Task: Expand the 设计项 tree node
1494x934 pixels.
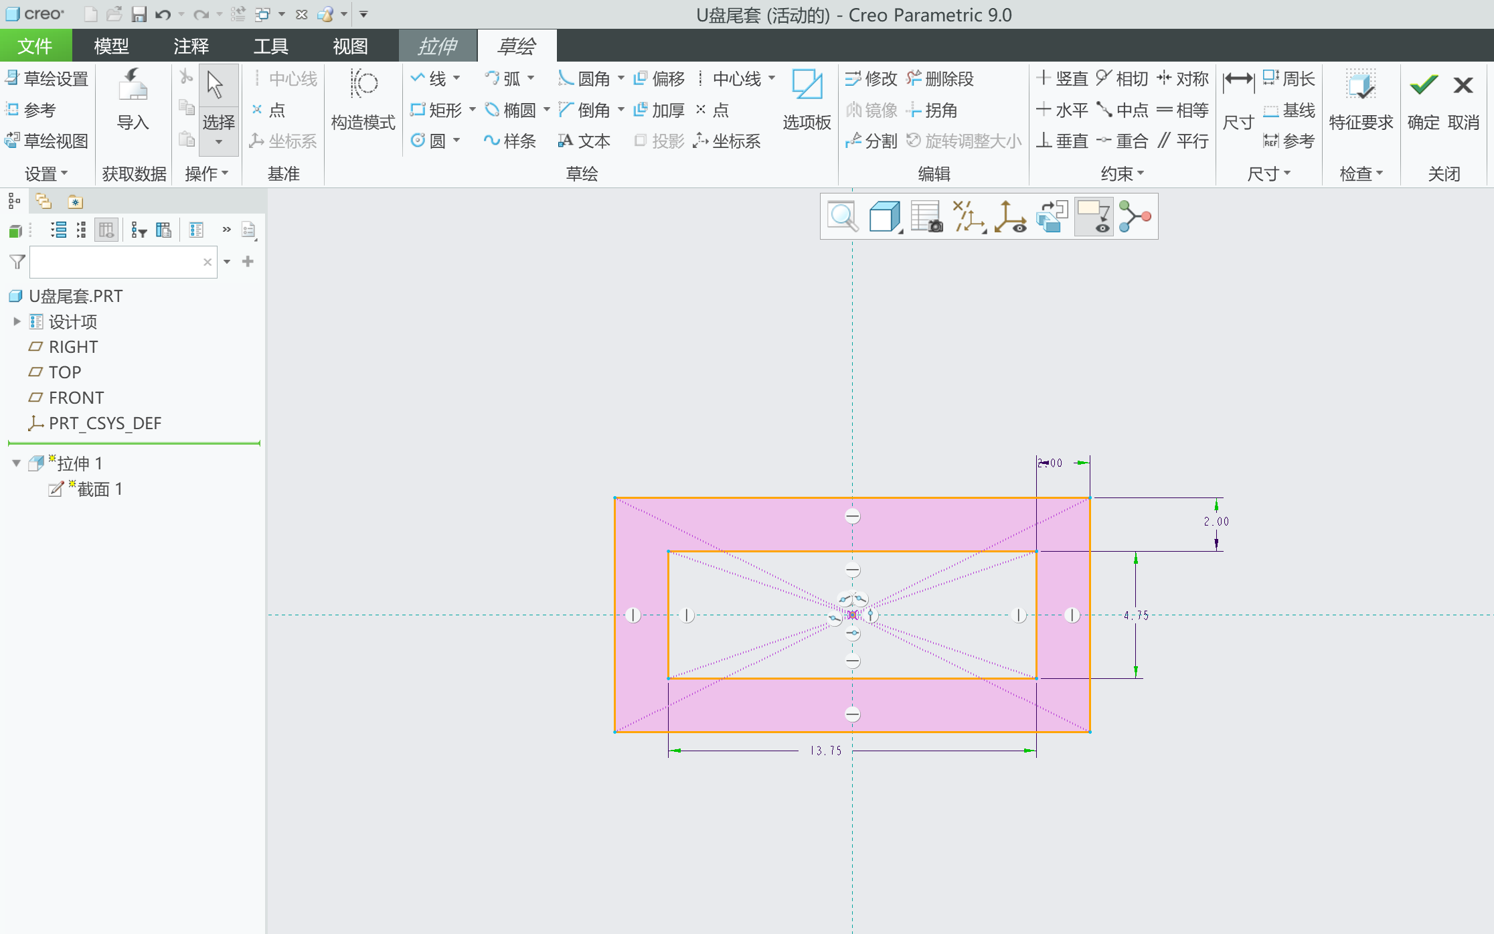Action: [17, 321]
